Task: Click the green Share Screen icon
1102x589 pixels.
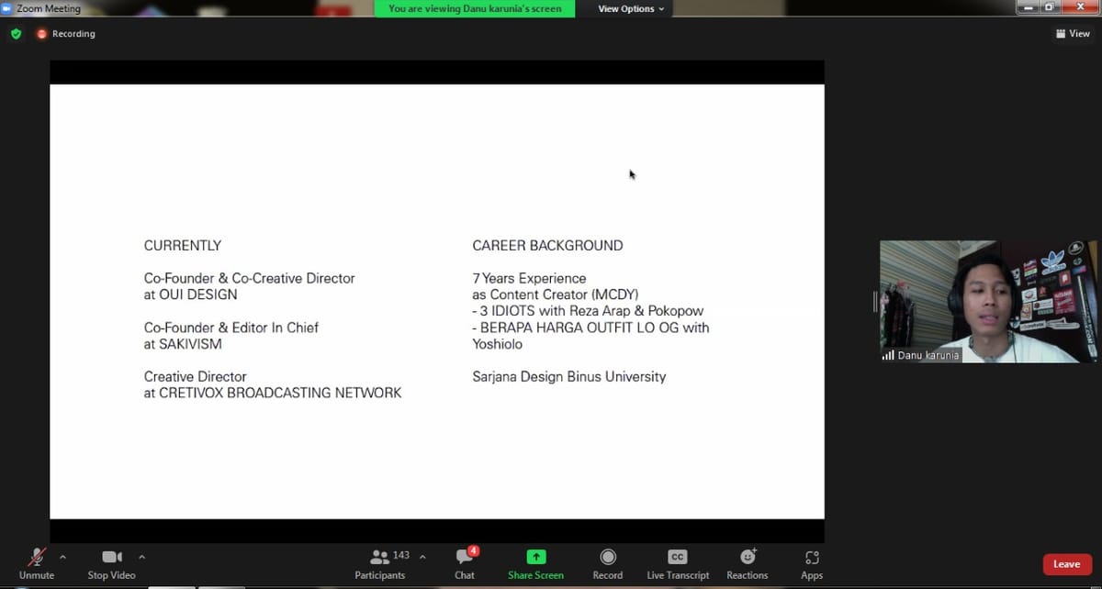Action: [x=535, y=557]
